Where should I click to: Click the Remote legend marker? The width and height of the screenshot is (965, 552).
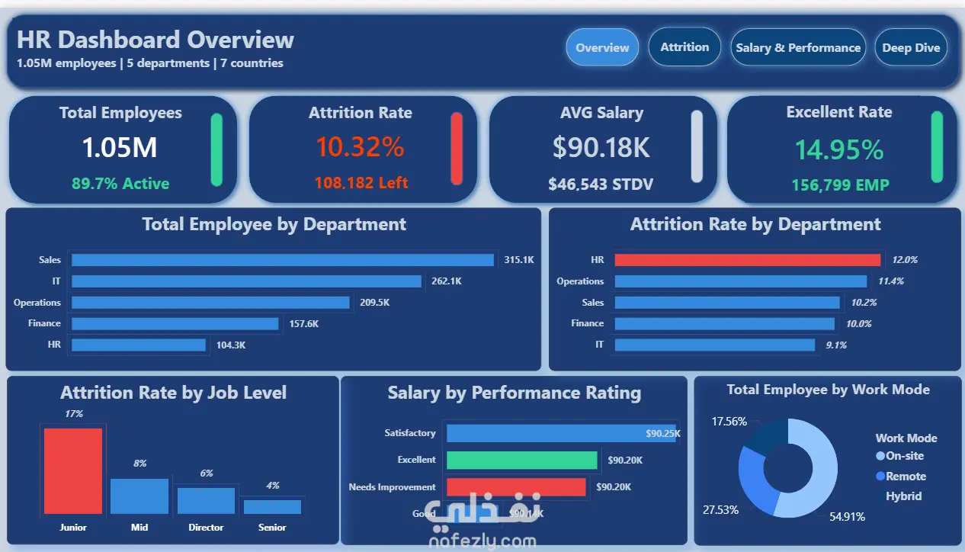[881, 477]
